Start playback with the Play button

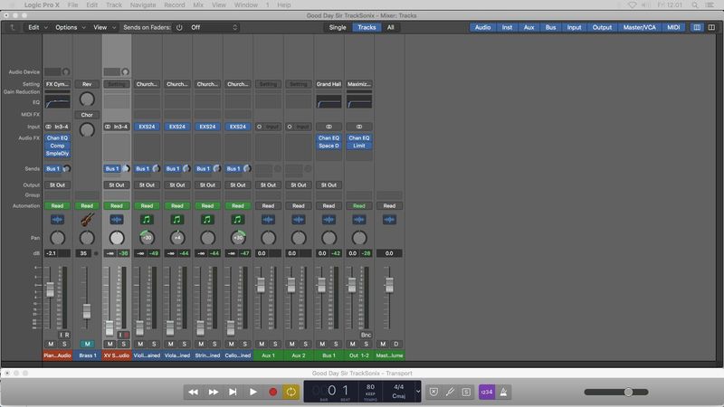coord(253,392)
